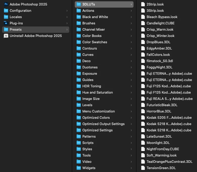
Task: Expand the Optimized Colors folder chevron
Action: pyautogui.click(x=131, y=118)
